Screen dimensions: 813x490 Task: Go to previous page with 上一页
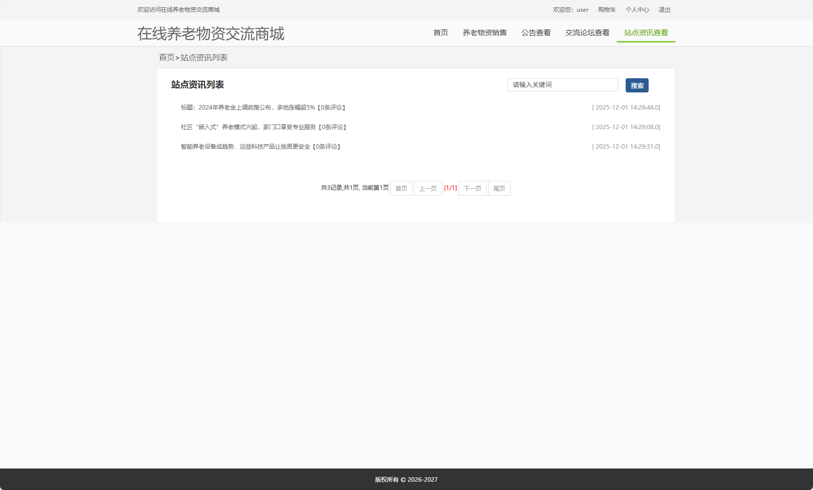click(428, 188)
